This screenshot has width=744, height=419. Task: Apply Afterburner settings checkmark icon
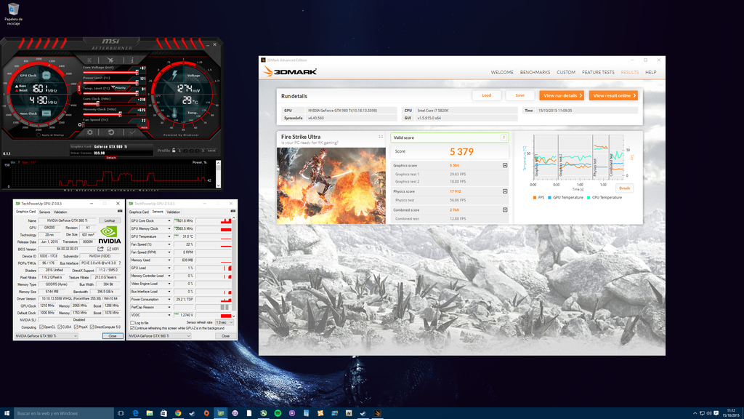(132, 132)
